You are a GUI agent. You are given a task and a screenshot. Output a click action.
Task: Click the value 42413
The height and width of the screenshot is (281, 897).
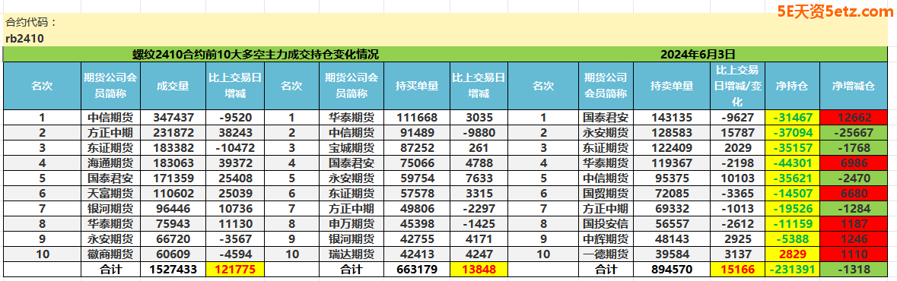point(417,254)
